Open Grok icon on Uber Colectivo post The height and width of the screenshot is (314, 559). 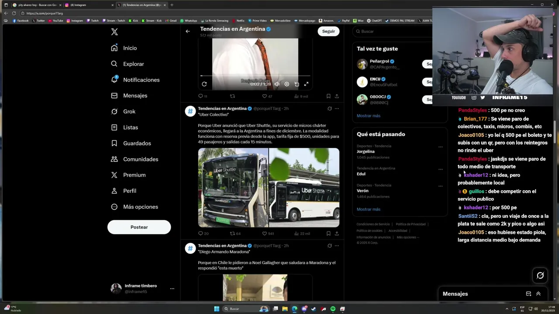pyautogui.click(x=330, y=109)
